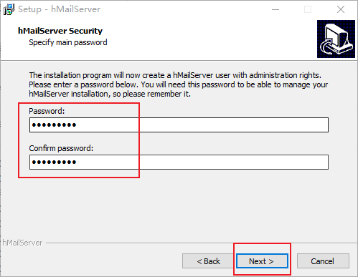358x277 pixels.
Task: Close the Setup - hMailServer window
Action: pyautogui.click(x=341, y=9)
